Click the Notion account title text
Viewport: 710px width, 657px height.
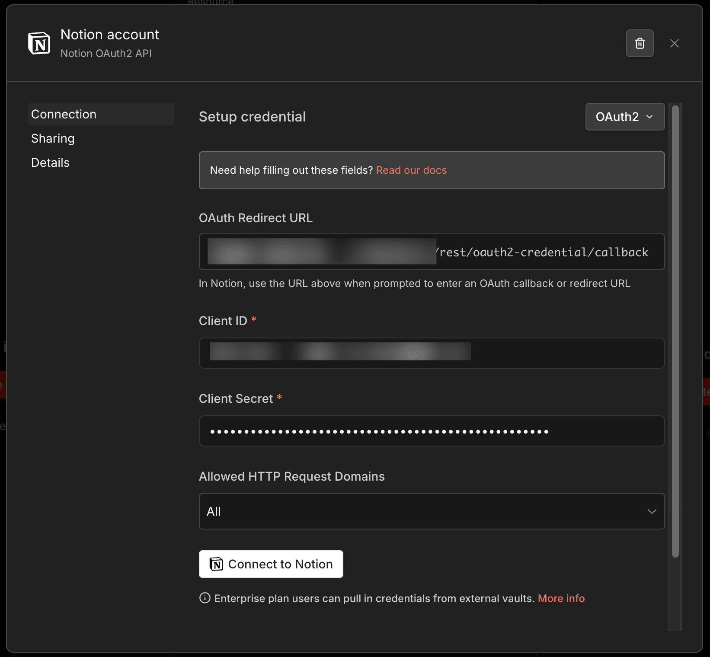110,35
